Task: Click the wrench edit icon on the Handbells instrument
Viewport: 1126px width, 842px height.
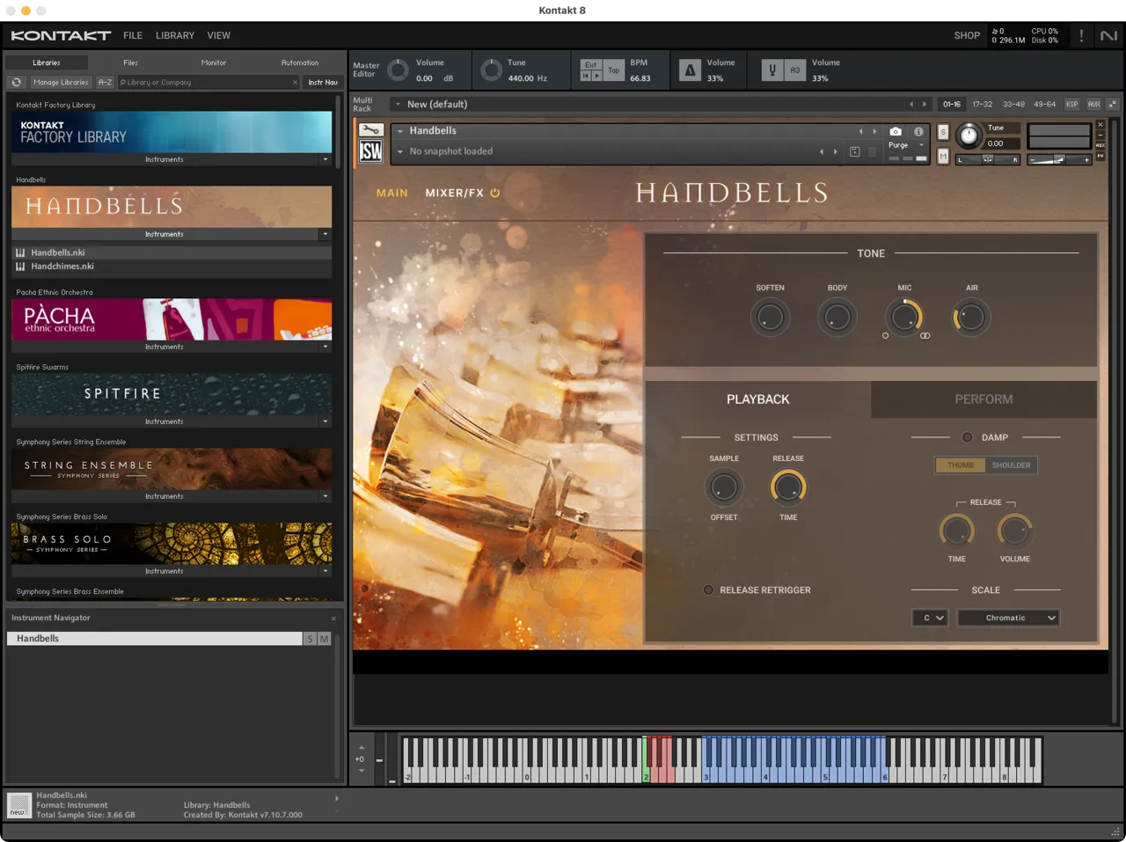Action: click(x=370, y=129)
